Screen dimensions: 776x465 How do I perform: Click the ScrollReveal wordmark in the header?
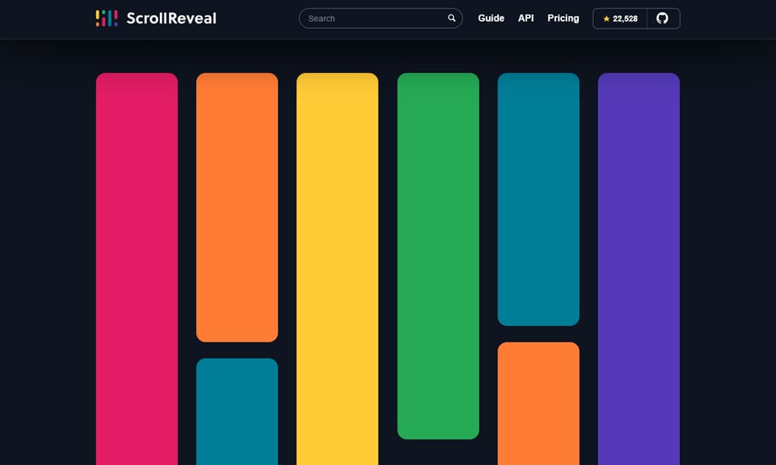pyautogui.click(x=171, y=17)
